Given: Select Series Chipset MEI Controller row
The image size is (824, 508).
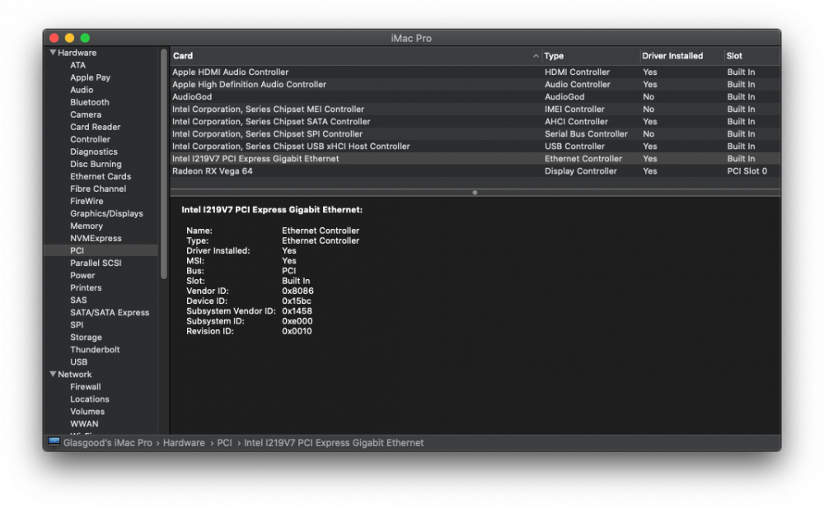Looking at the screenshot, I should (x=475, y=109).
